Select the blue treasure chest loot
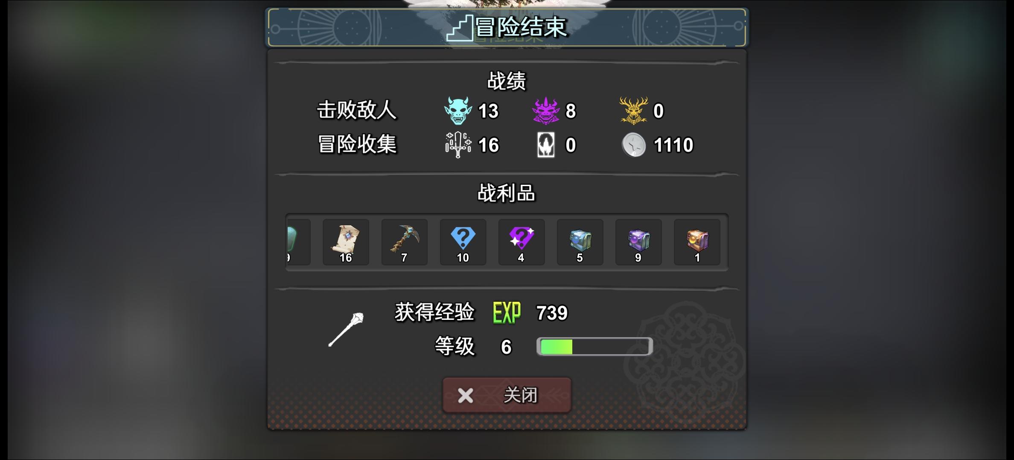 point(580,242)
